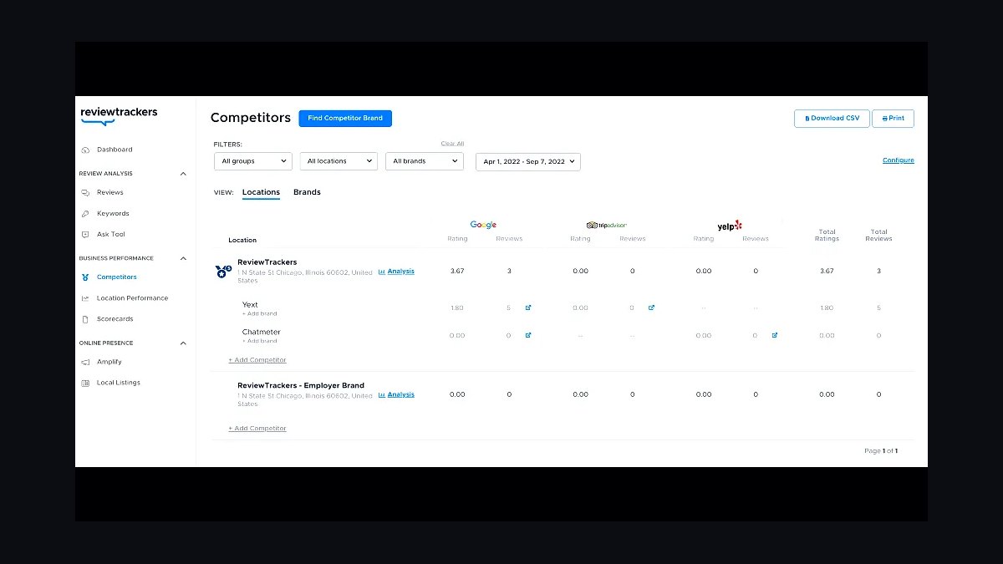Click Yext Google rating value 1.80
1003x564 pixels.
[x=457, y=308]
